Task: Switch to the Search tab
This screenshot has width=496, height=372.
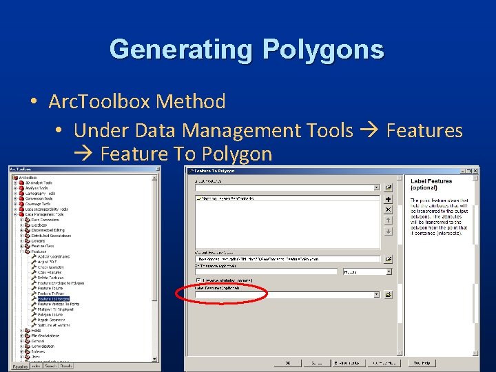Action: pos(50,366)
